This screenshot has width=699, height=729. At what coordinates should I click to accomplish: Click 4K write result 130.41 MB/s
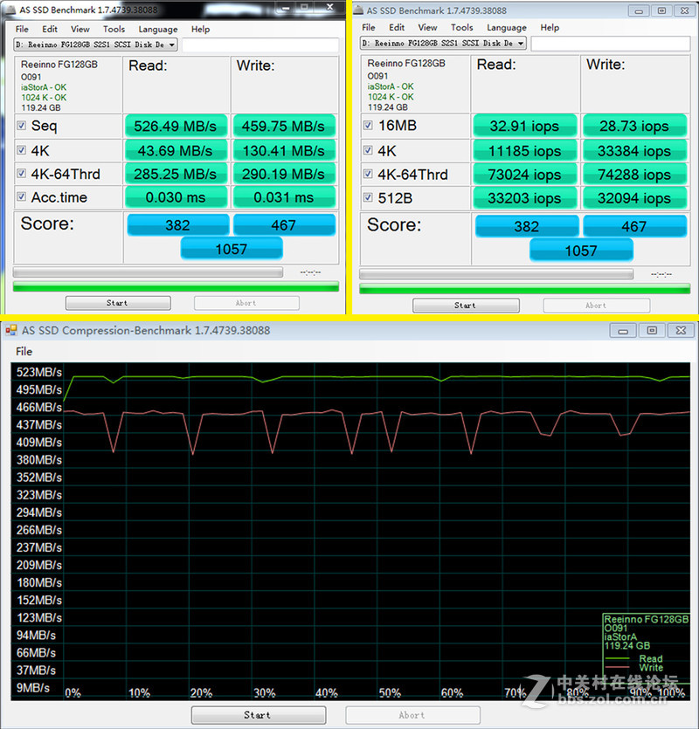coord(284,151)
